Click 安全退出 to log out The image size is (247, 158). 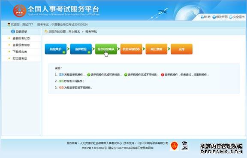point(239,17)
